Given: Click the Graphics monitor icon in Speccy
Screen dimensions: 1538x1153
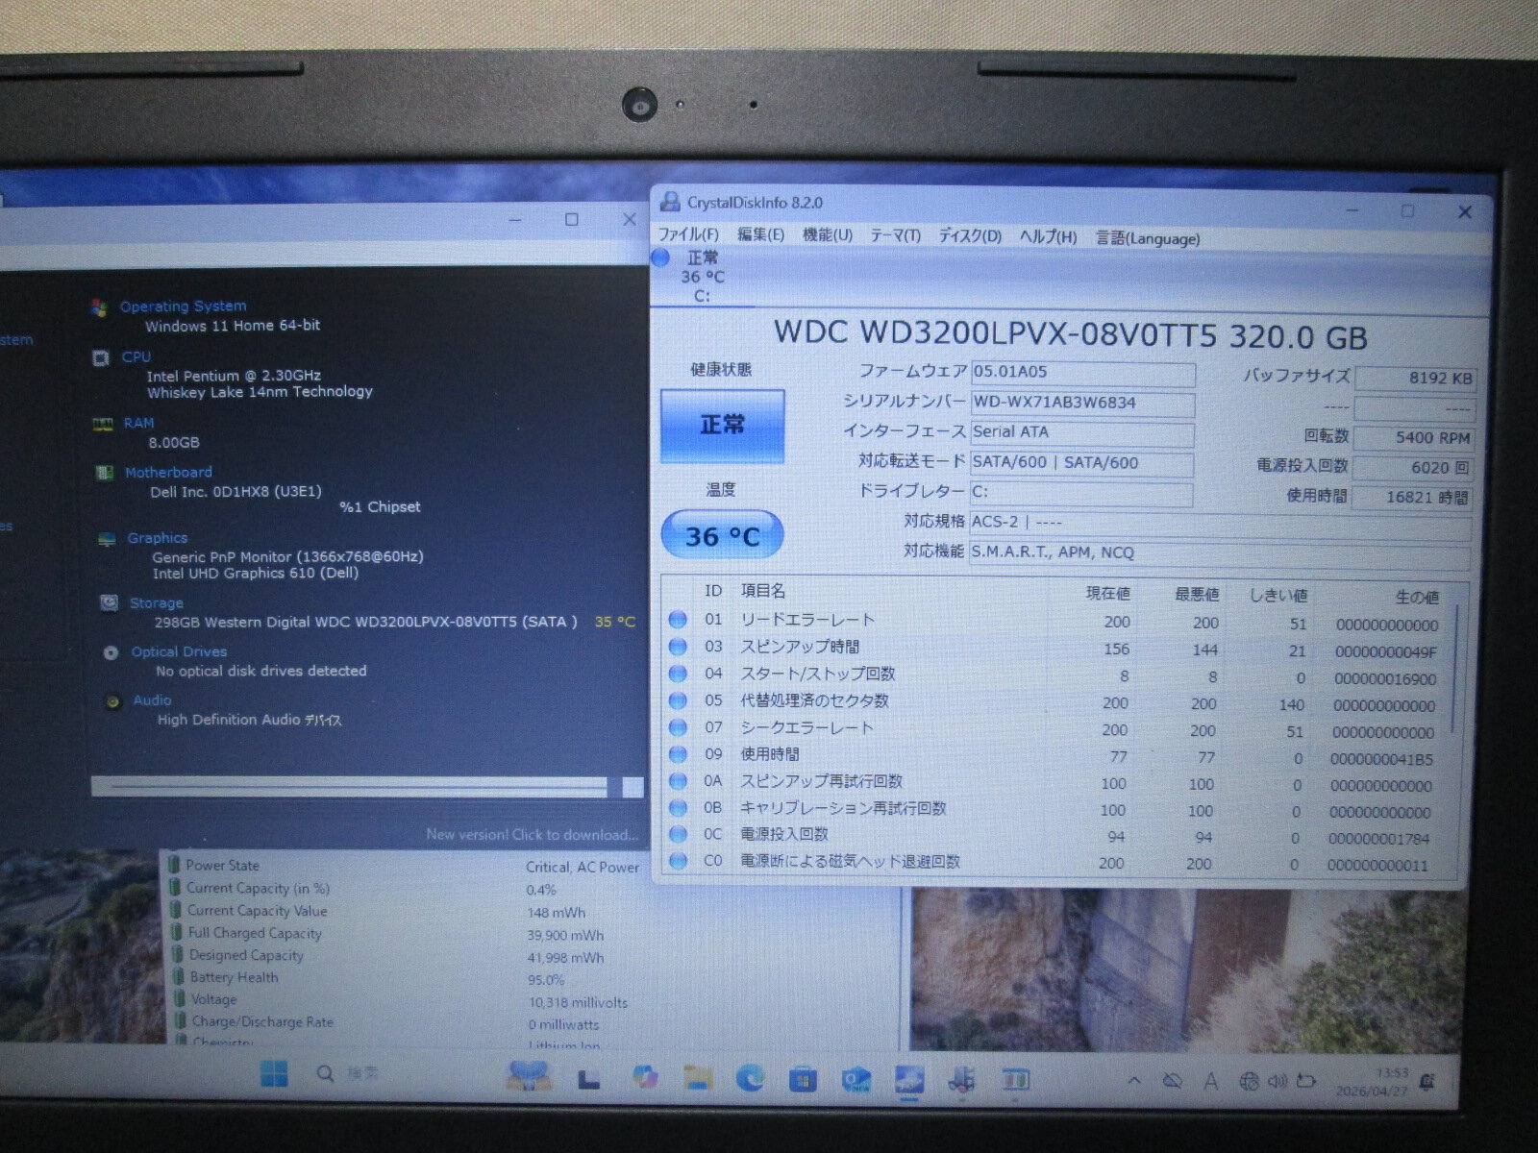Looking at the screenshot, I should click(107, 539).
